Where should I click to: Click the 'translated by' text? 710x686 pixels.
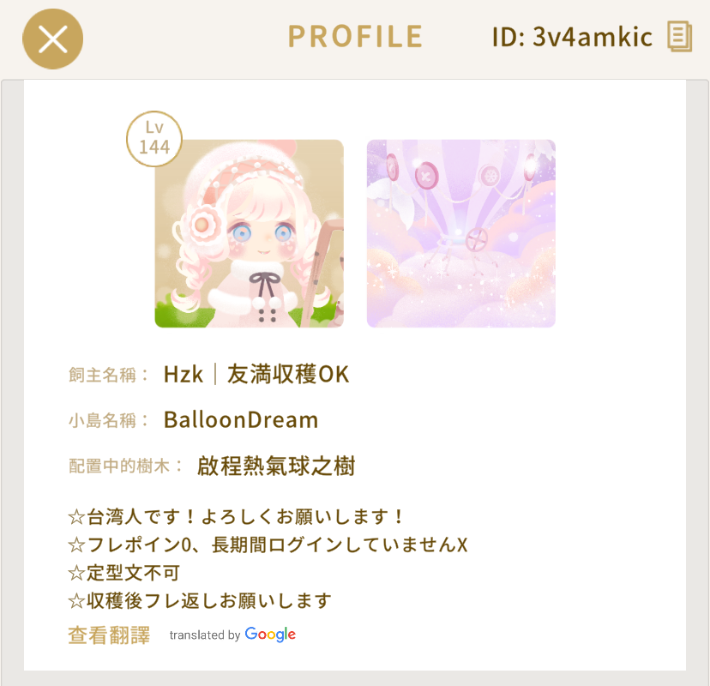tap(205, 635)
